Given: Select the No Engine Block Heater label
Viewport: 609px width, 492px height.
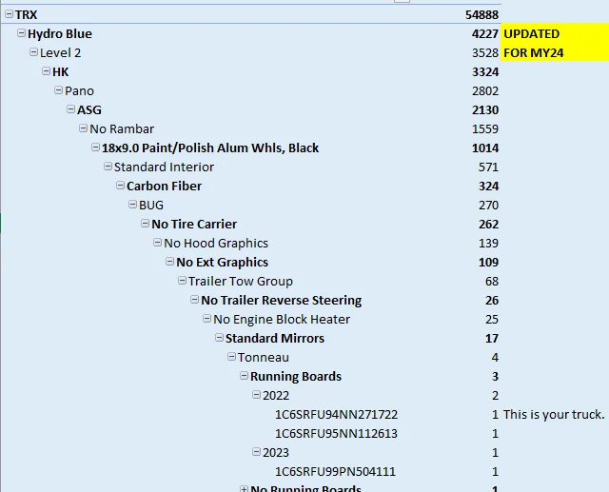Looking at the screenshot, I should pyautogui.click(x=282, y=319).
